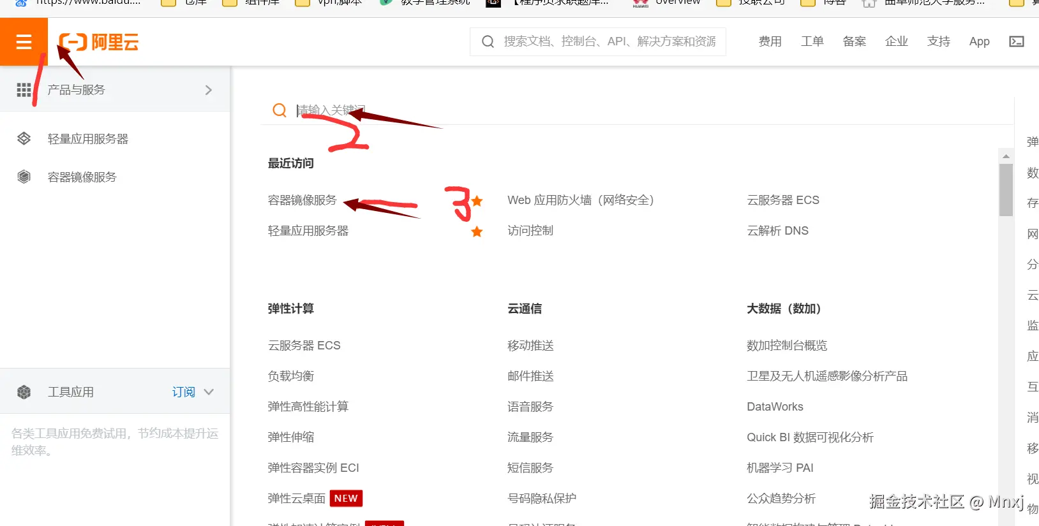Click the scrollbar up arrow

point(1006,156)
